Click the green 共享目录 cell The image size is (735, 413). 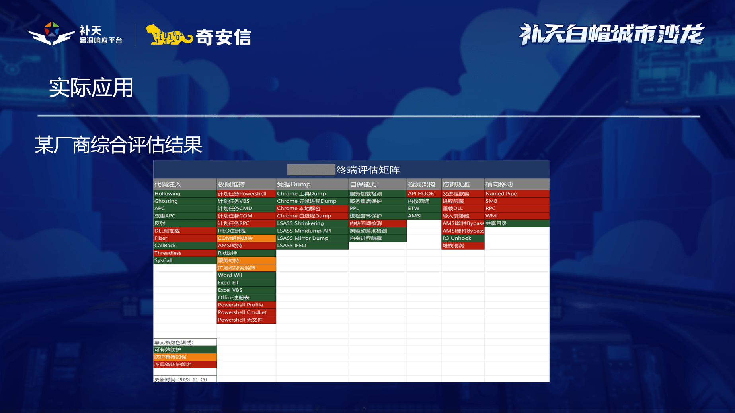(x=517, y=223)
